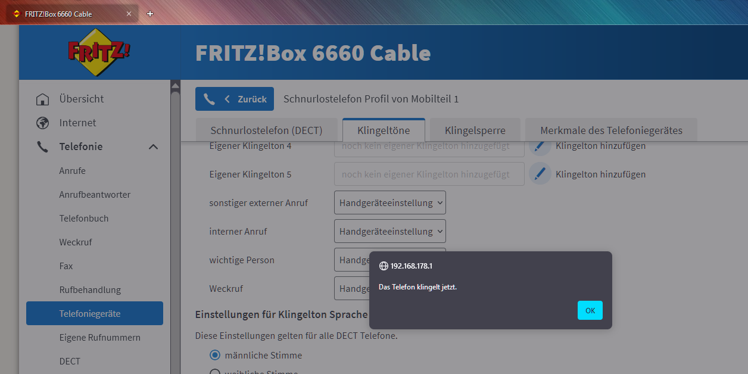The image size is (748, 374).
Task: Click the globe icon beside Internet
Action: click(x=42, y=123)
